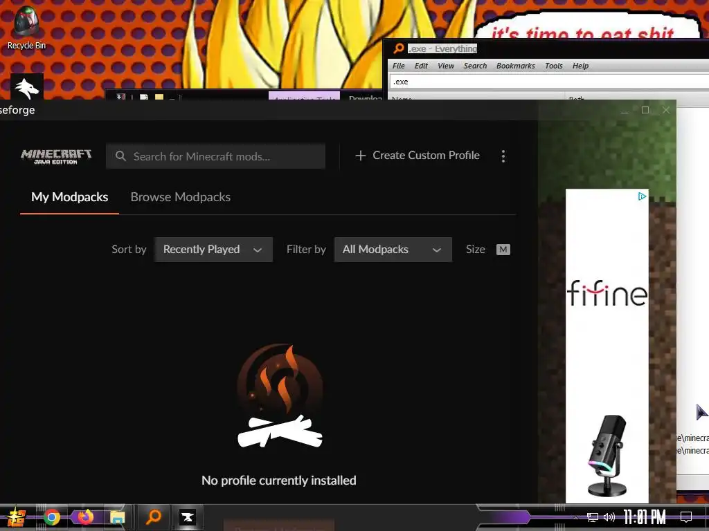Screen dimensions: 709x531
Task: Click the Everything .exe search field
Action: click(549, 82)
